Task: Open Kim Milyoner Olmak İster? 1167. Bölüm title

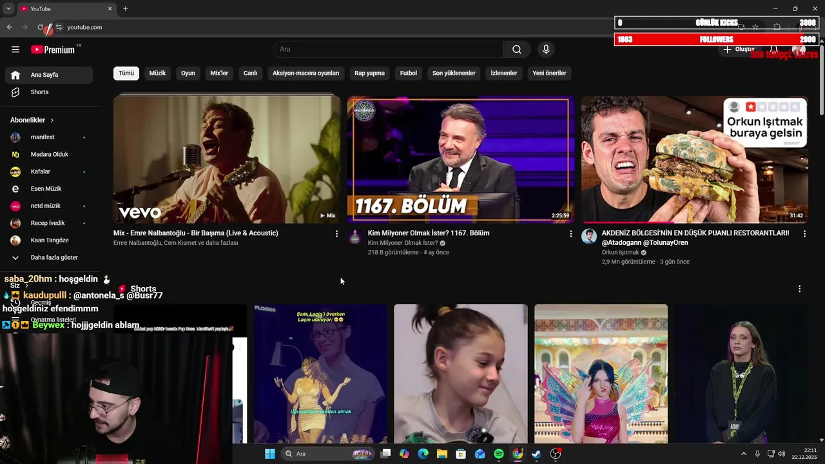Action: click(429, 233)
